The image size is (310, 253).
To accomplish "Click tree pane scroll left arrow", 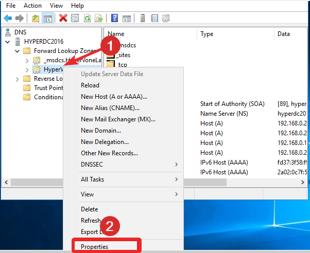I will (x=6, y=182).
